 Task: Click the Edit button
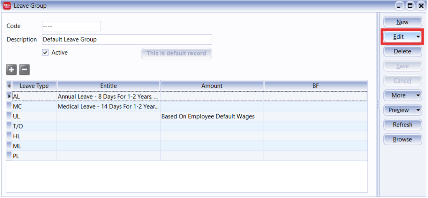(x=399, y=37)
